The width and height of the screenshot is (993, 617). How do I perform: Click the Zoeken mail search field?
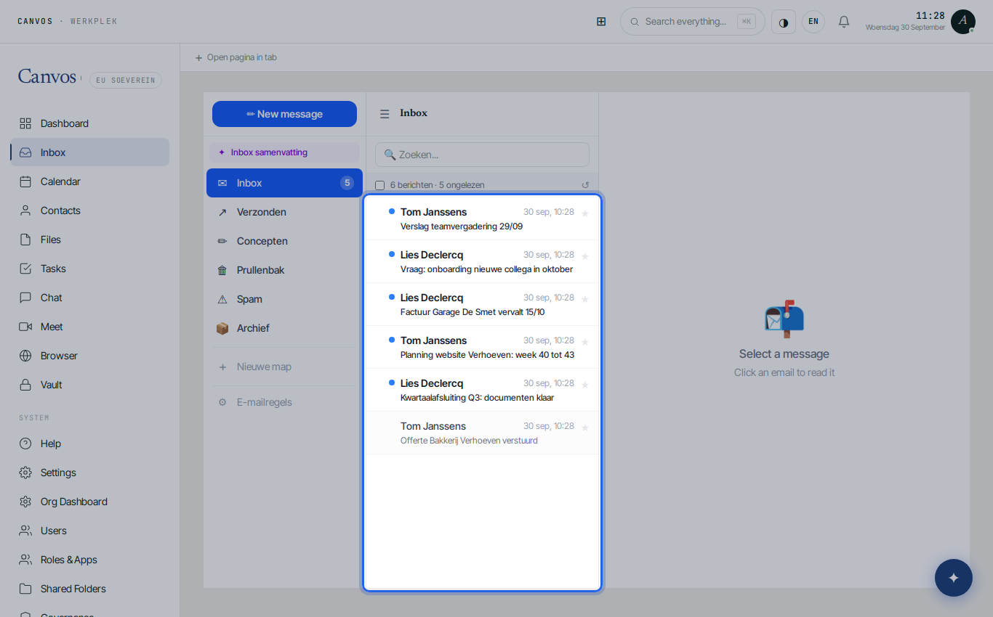point(482,155)
